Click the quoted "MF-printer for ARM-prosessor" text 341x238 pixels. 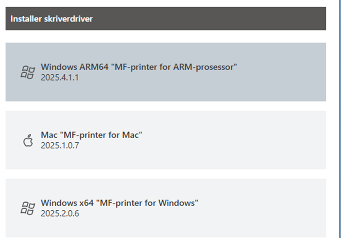(175, 67)
